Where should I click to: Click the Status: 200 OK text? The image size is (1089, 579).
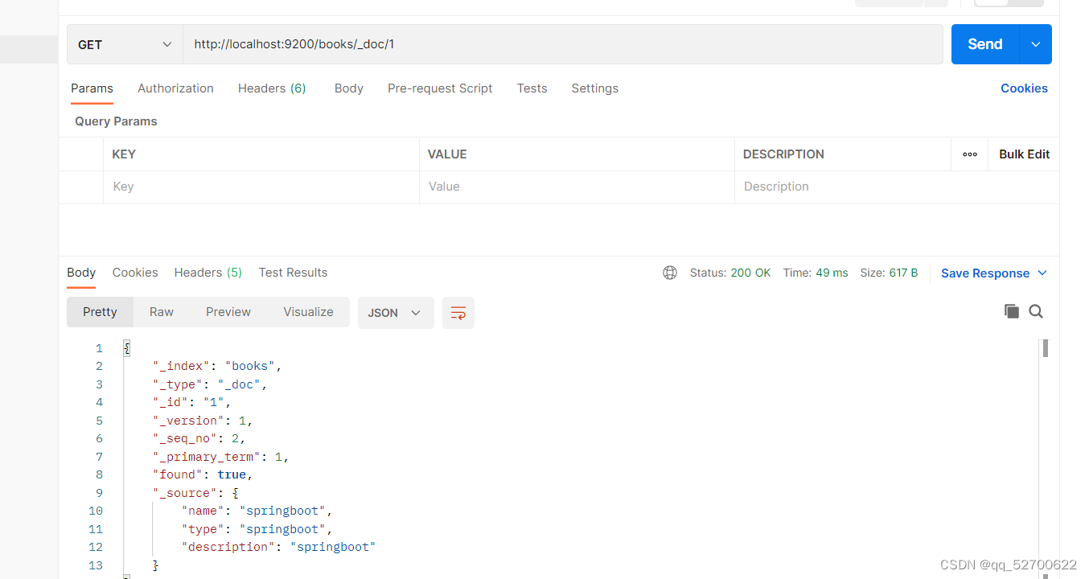click(x=730, y=273)
